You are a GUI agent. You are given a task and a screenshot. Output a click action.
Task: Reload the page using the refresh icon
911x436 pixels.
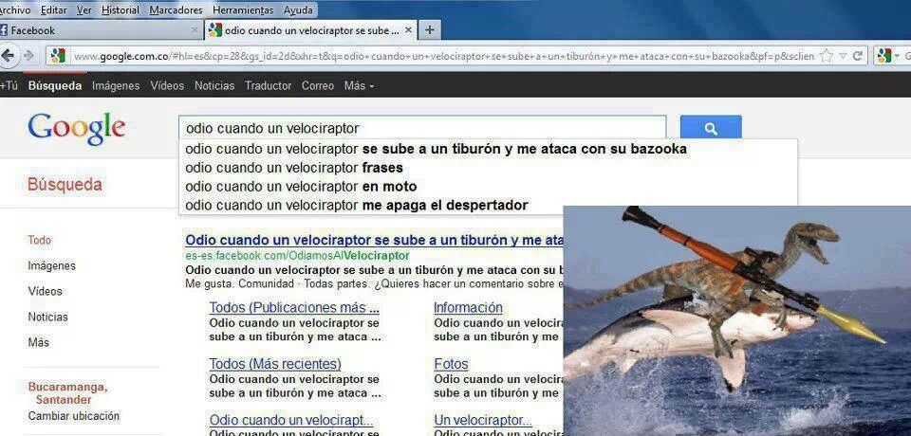pos(858,56)
